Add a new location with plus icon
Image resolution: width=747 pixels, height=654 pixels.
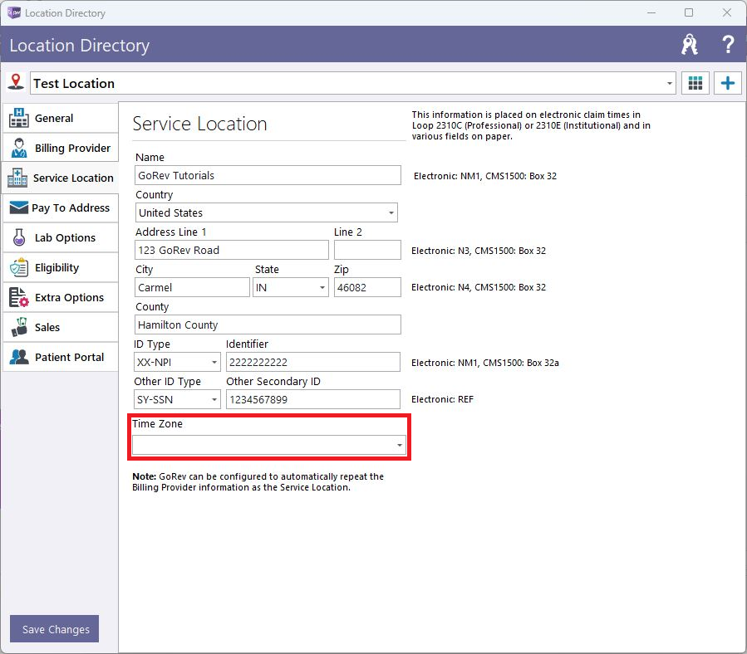click(727, 83)
